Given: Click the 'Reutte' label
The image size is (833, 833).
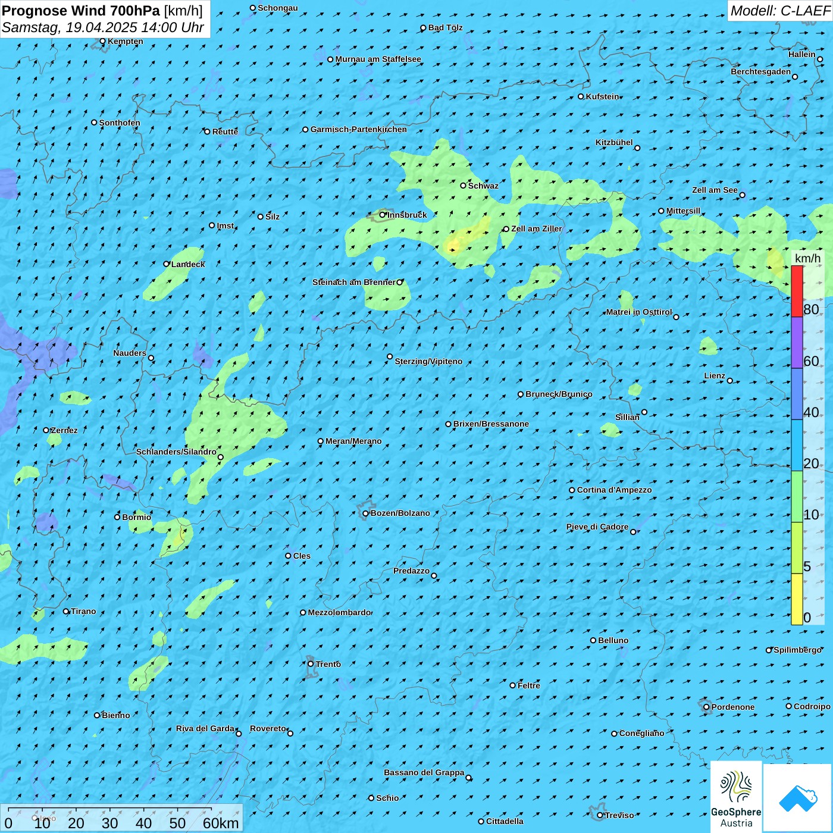Looking at the screenshot, I should [225, 131].
